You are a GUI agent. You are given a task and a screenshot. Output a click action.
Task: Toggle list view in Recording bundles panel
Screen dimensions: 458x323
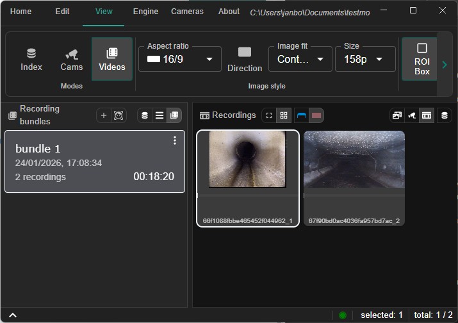pyautogui.click(x=159, y=115)
